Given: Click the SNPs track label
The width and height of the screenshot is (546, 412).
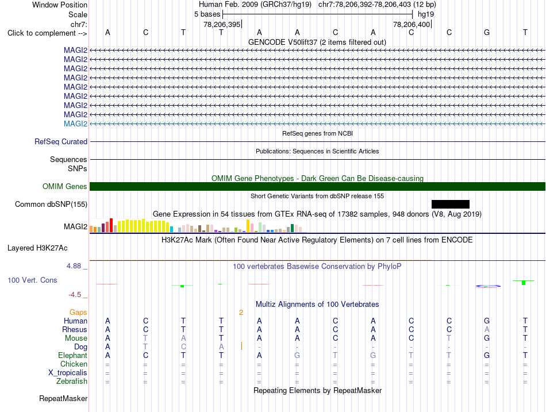Looking at the screenshot, I should click(78, 168).
